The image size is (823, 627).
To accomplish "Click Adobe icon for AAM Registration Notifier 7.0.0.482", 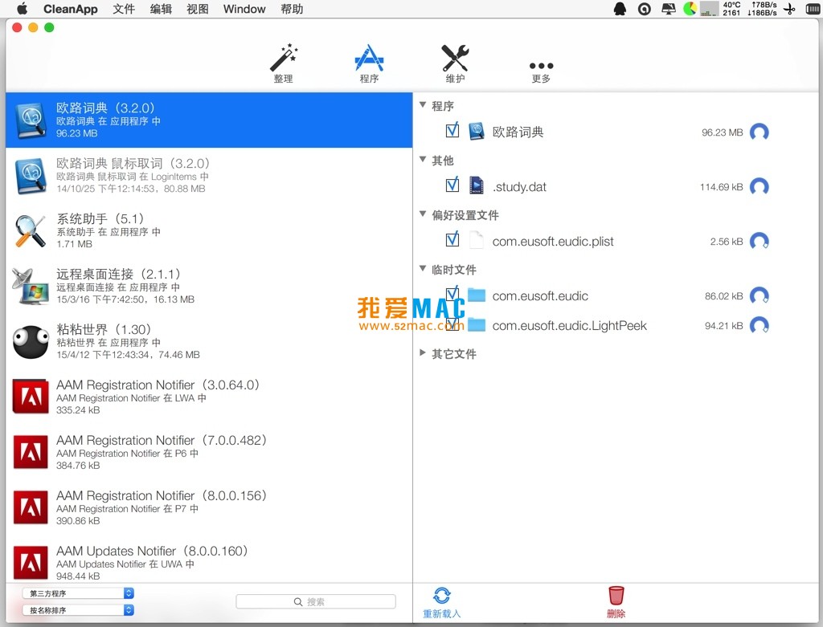I will (x=31, y=453).
